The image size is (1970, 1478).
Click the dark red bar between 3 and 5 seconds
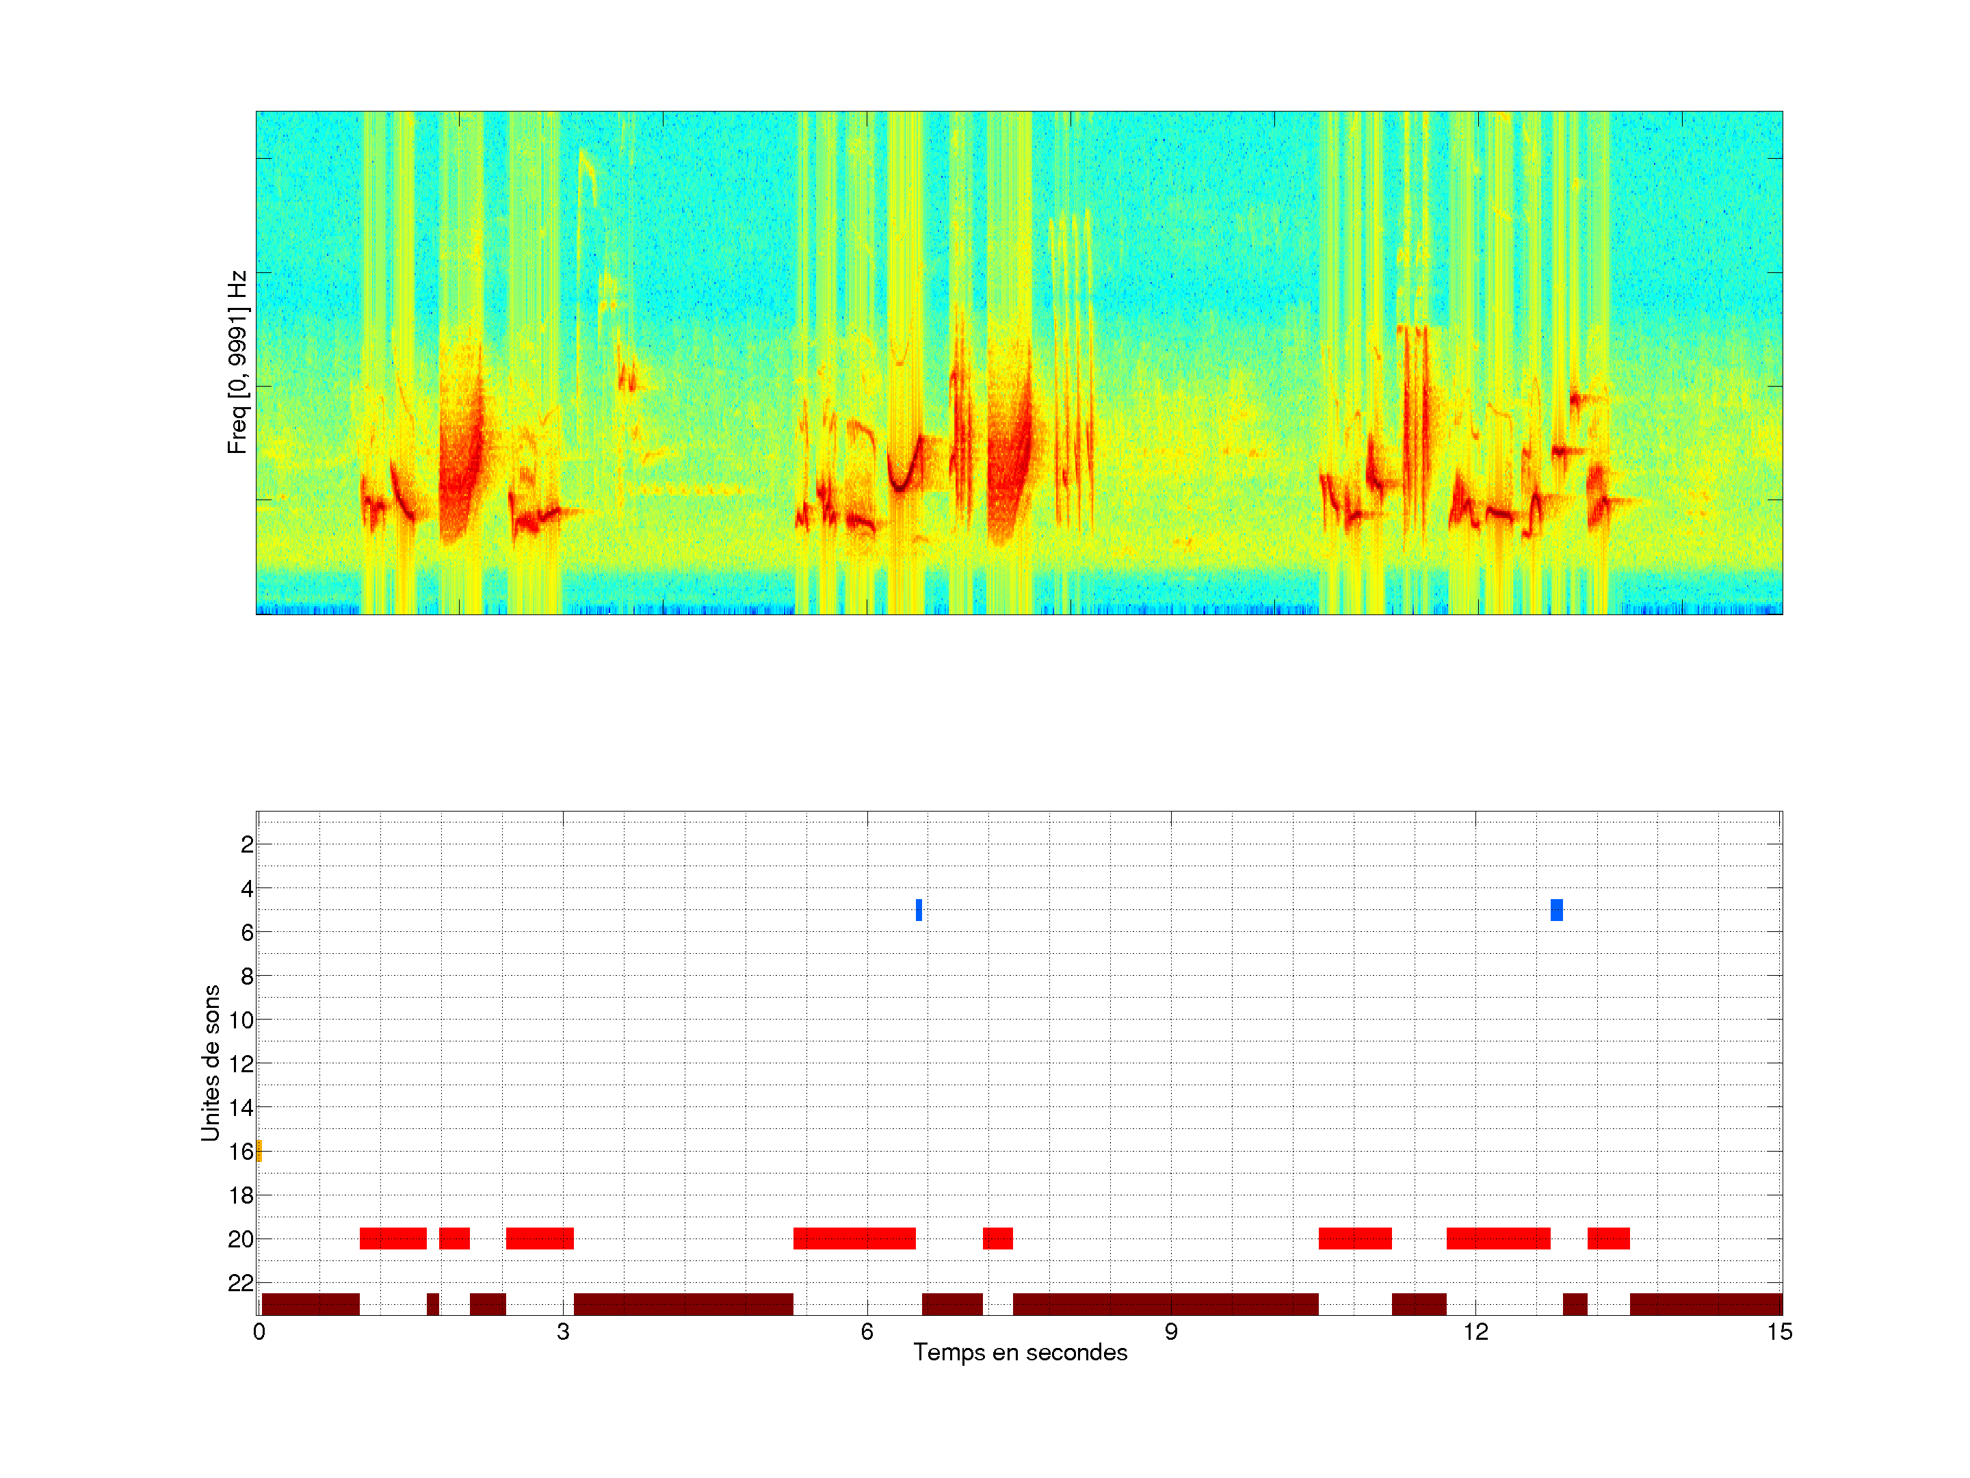click(683, 1304)
